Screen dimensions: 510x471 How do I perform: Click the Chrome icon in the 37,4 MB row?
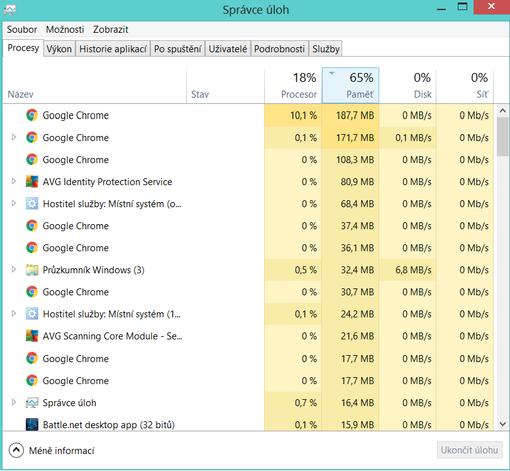pos(32,225)
